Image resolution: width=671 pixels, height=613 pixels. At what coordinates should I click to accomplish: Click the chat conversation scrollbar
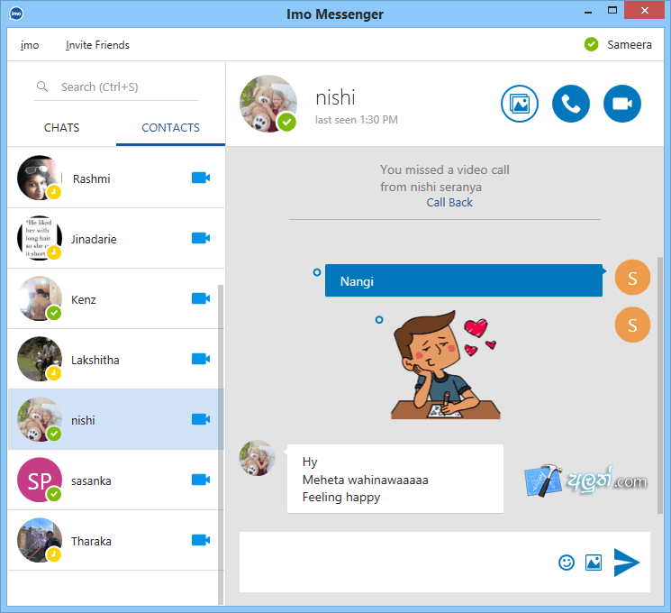[x=660, y=385]
